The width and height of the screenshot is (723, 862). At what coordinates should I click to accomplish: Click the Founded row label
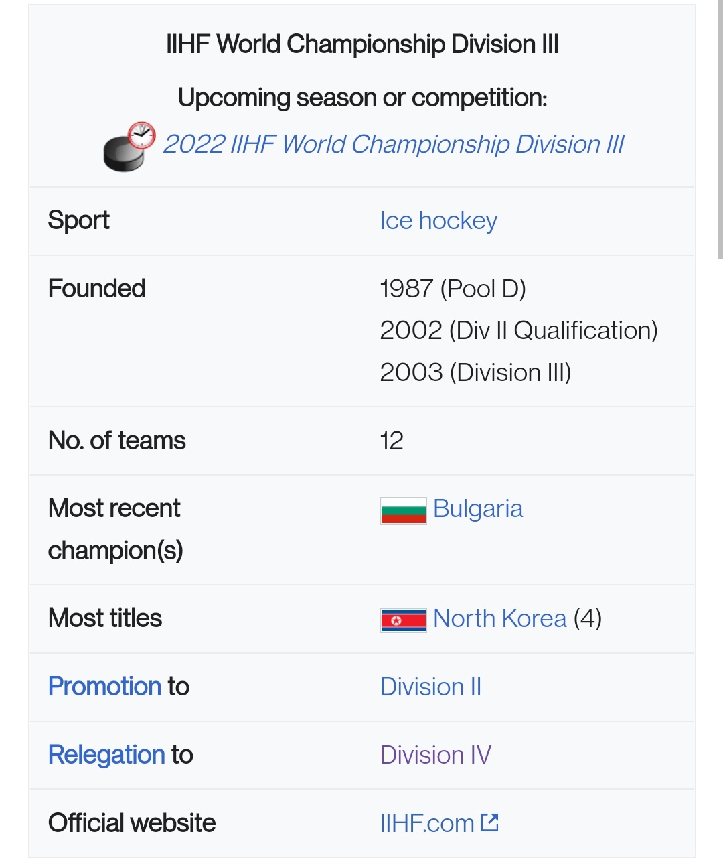tap(97, 289)
